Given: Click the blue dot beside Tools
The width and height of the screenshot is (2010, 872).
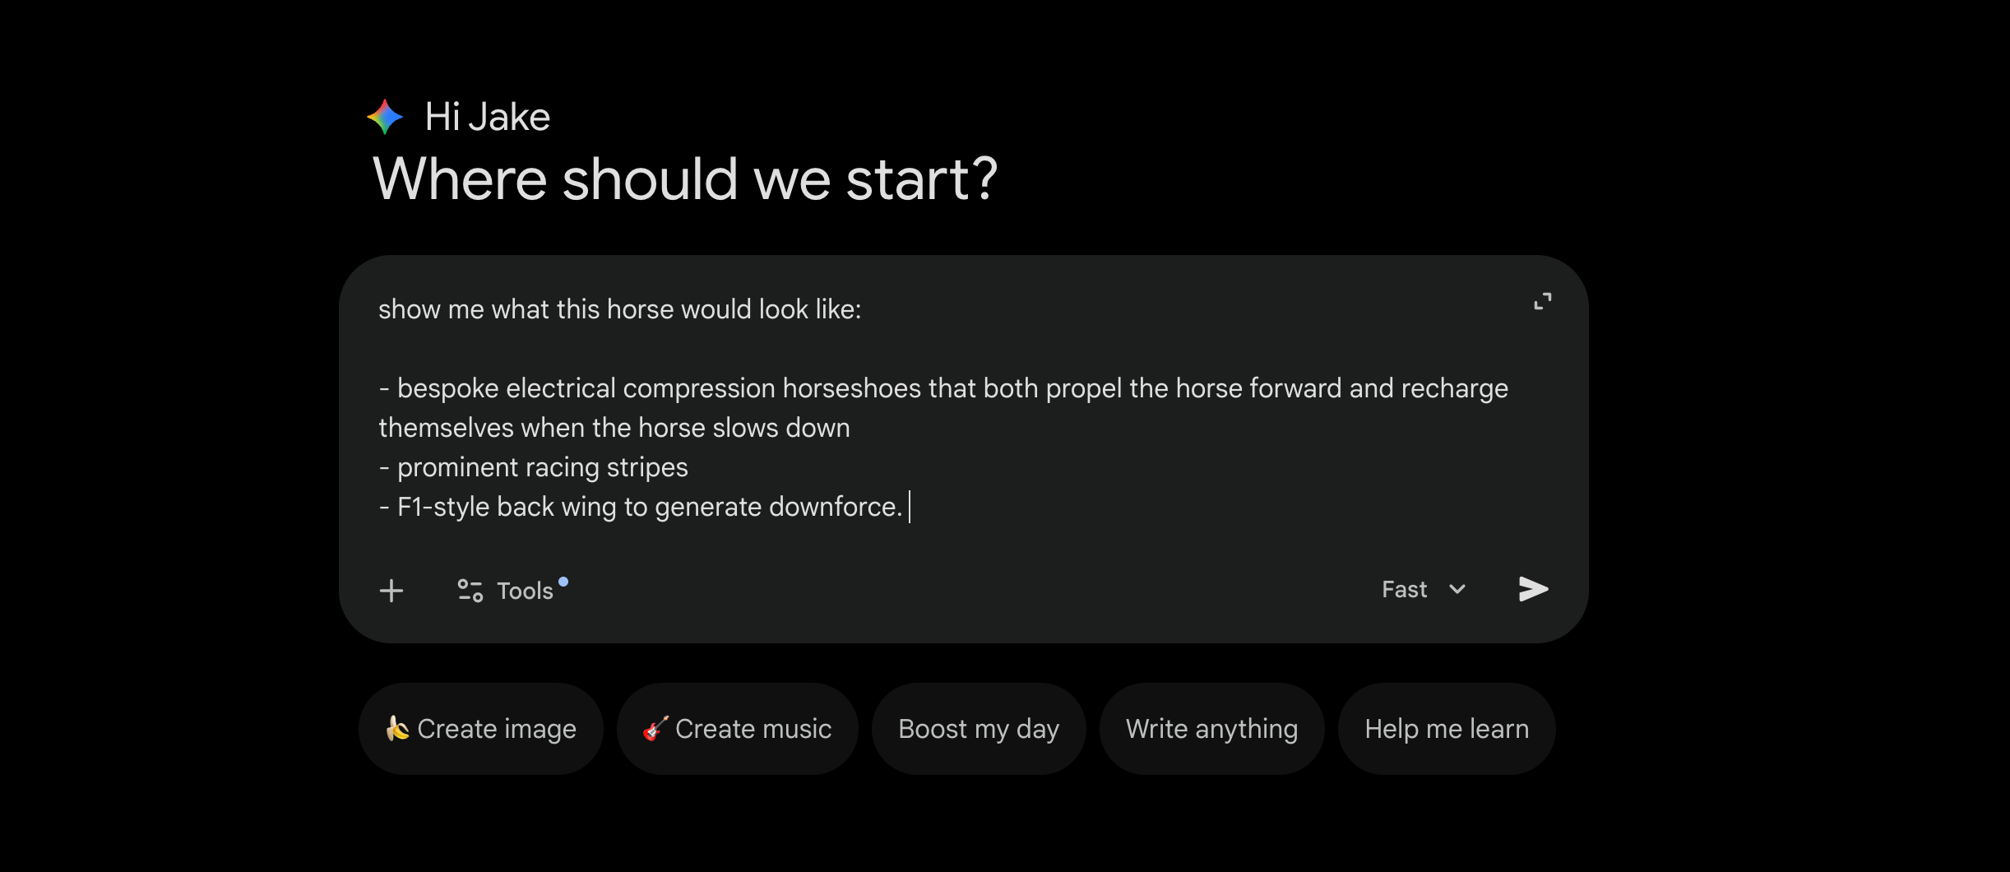Looking at the screenshot, I should pyautogui.click(x=563, y=582).
